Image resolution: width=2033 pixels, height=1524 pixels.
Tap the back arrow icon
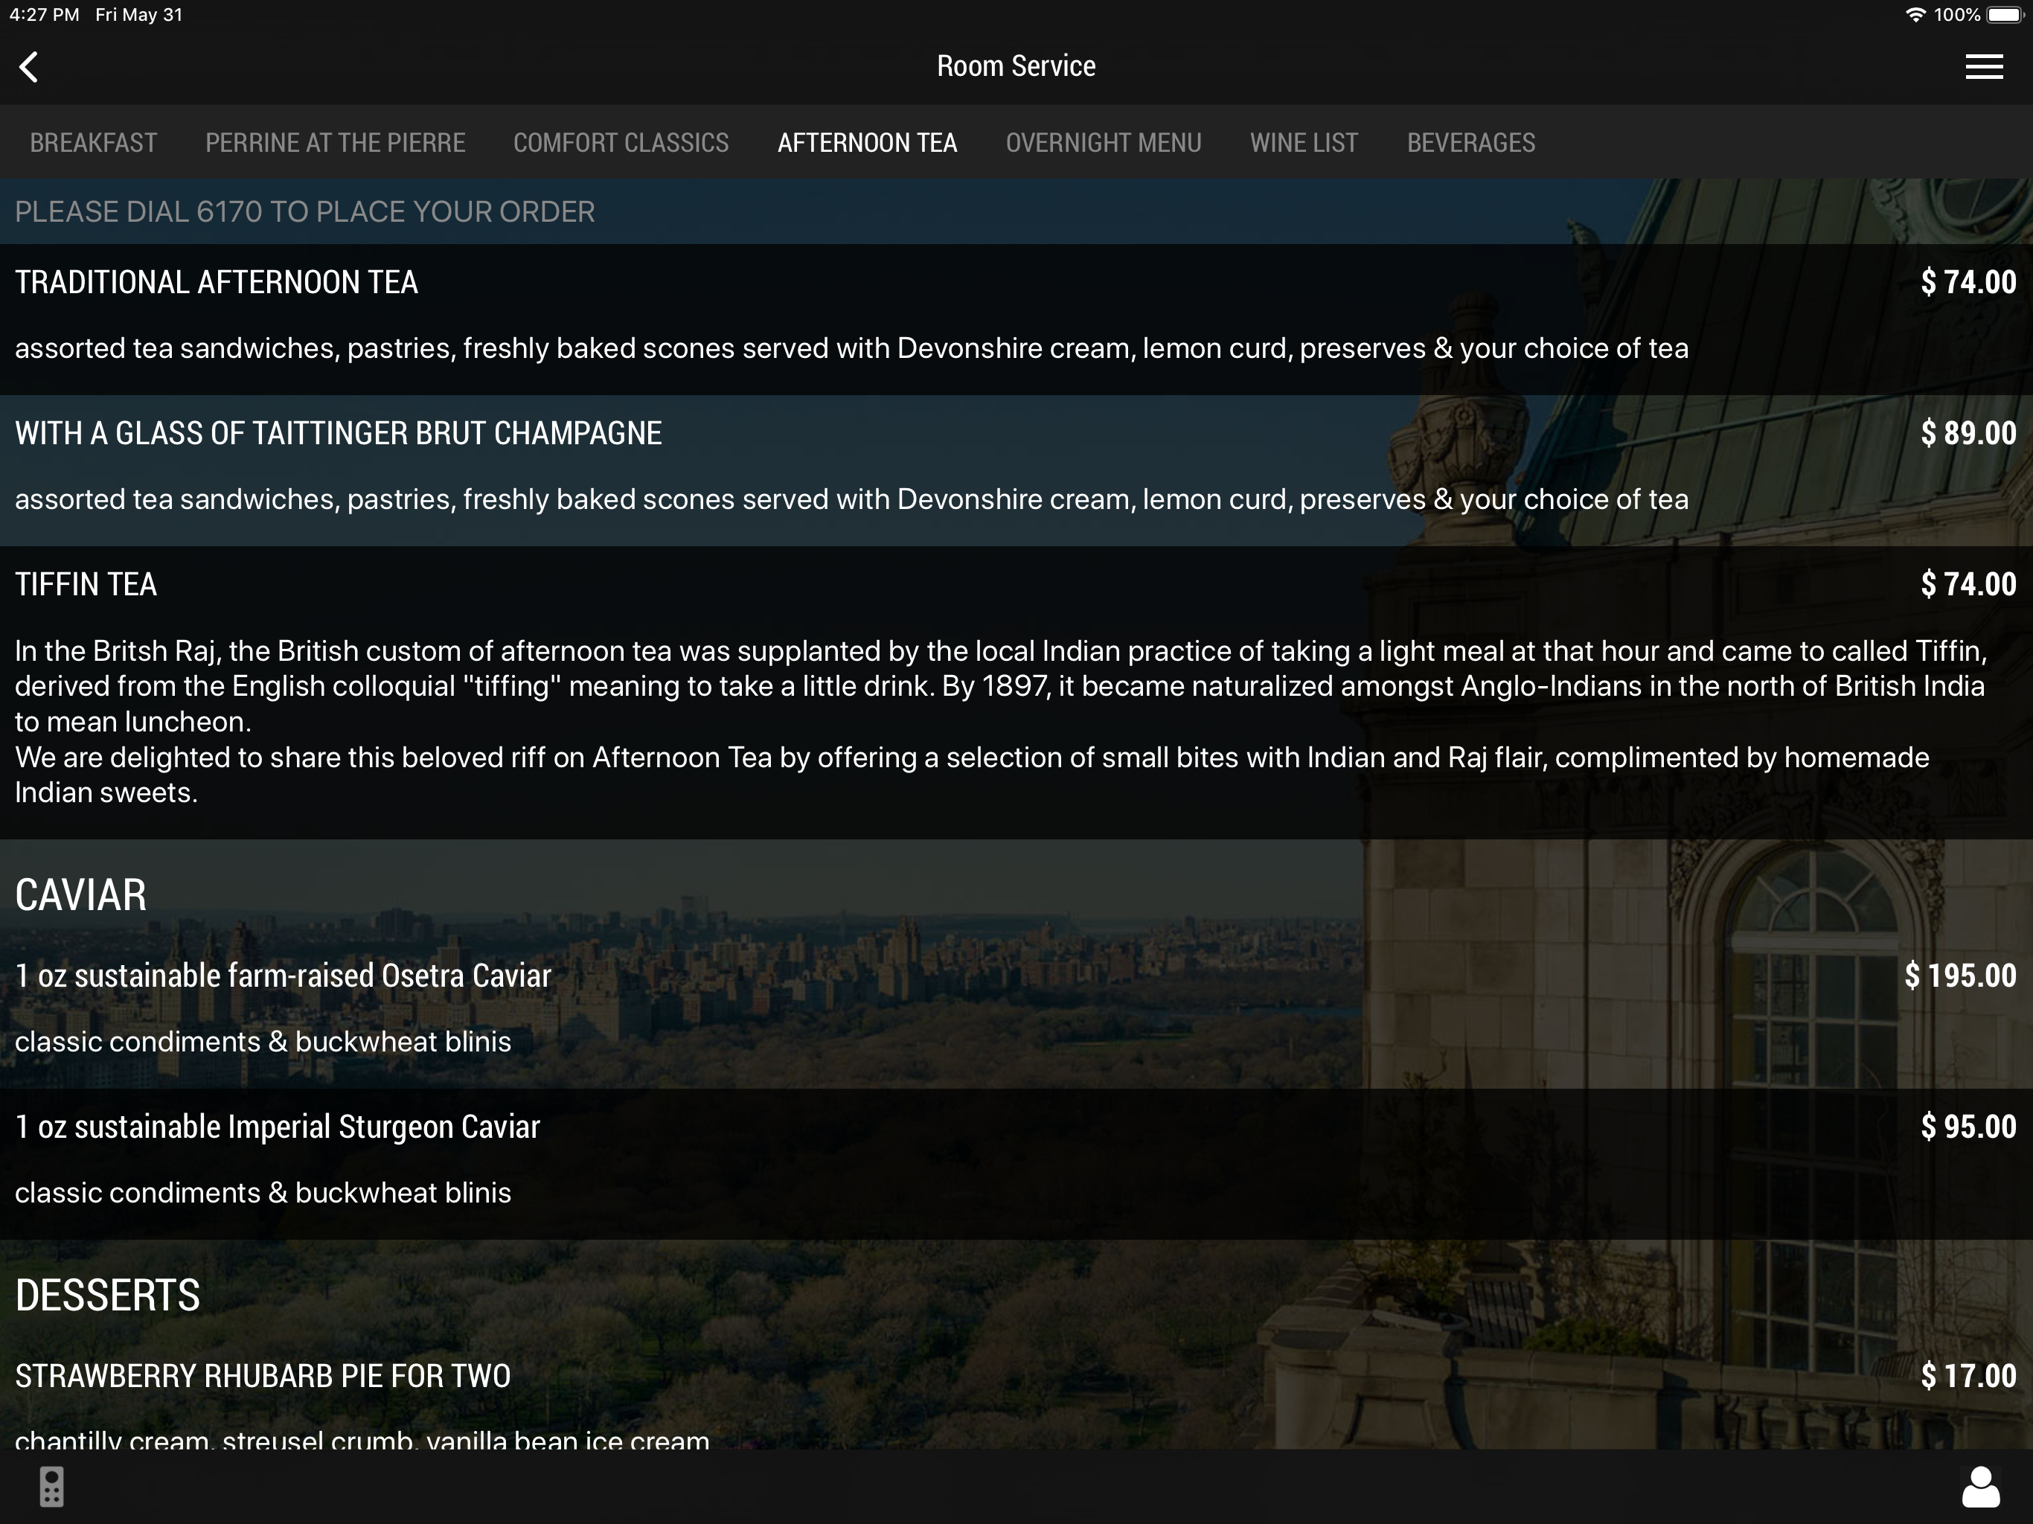[x=30, y=66]
